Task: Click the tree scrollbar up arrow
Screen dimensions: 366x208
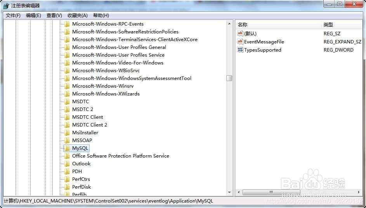Action: (x=229, y=24)
